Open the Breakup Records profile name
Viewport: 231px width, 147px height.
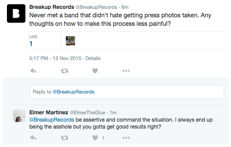pyautogui.click(x=52, y=7)
